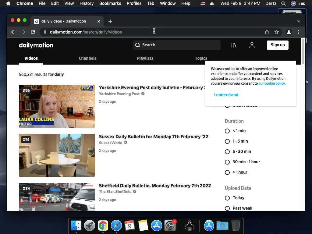
Task: Open Sheffield Daily Bulletin video title
Action: (x=155, y=186)
